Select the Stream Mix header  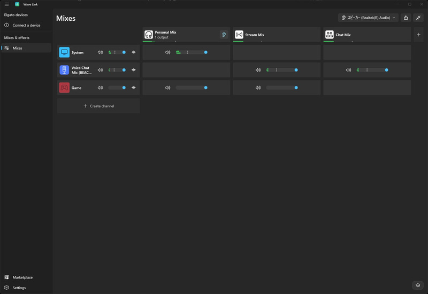pyautogui.click(x=277, y=35)
